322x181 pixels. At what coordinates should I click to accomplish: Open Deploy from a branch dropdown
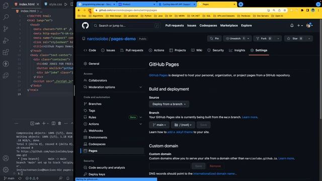tap(169, 104)
